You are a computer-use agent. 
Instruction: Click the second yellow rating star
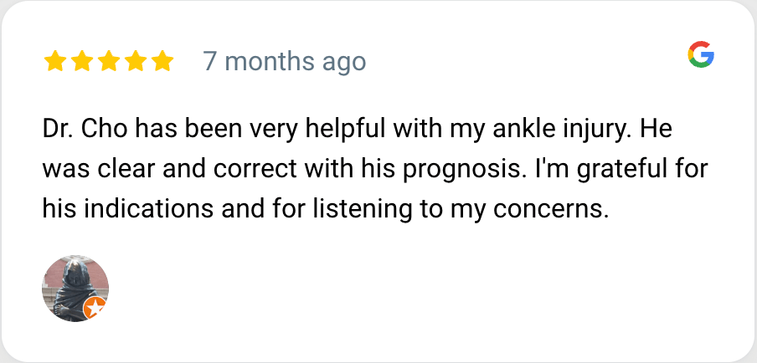pos(82,61)
